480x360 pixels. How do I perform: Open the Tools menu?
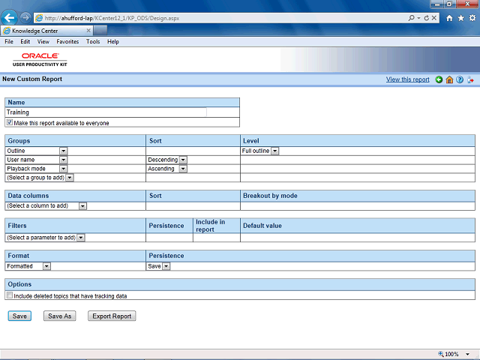click(93, 42)
